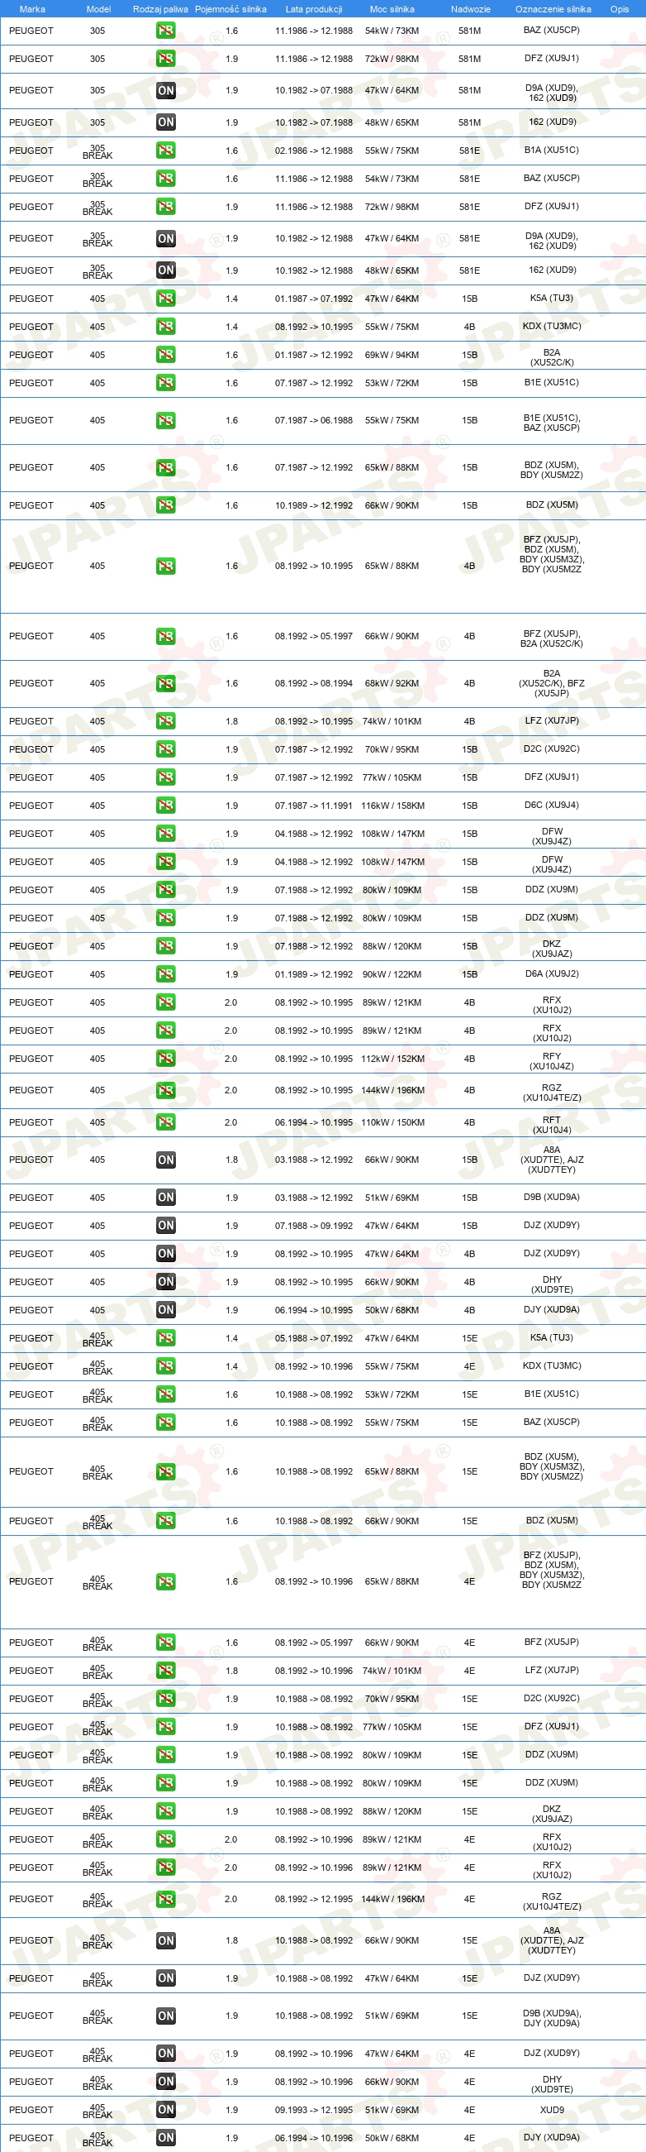This screenshot has height=2152, width=646.
Task: Select the 116kW / 158KM power cell
Action: [x=392, y=806]
